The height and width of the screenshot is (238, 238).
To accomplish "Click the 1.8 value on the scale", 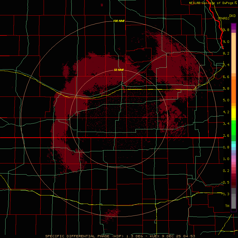I will click(226, 147).
